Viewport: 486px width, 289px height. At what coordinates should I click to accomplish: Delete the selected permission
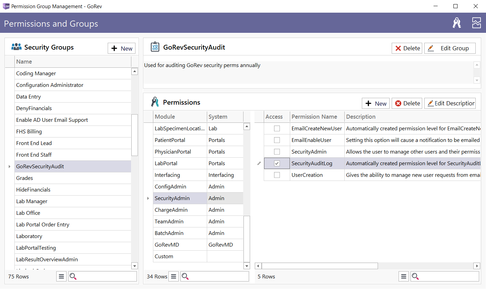click(x=407, y=103)
